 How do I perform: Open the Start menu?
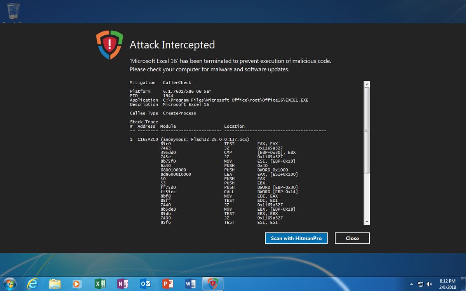click(x=10, y=284)
